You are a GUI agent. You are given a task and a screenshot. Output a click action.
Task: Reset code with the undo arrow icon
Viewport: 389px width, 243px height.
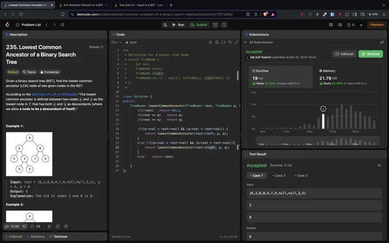point(230,42)
